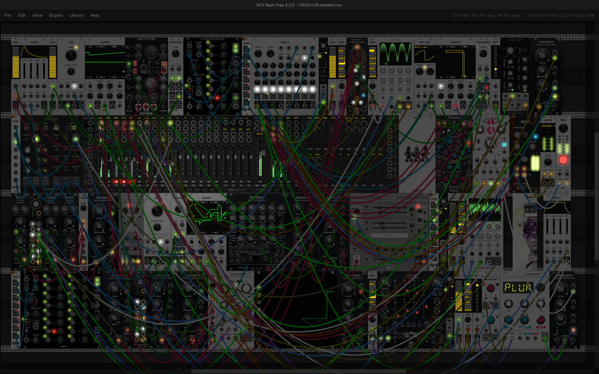Click the Energy ringmod oscillator top jack
The image size is (599, 374).
coord(357,47)
